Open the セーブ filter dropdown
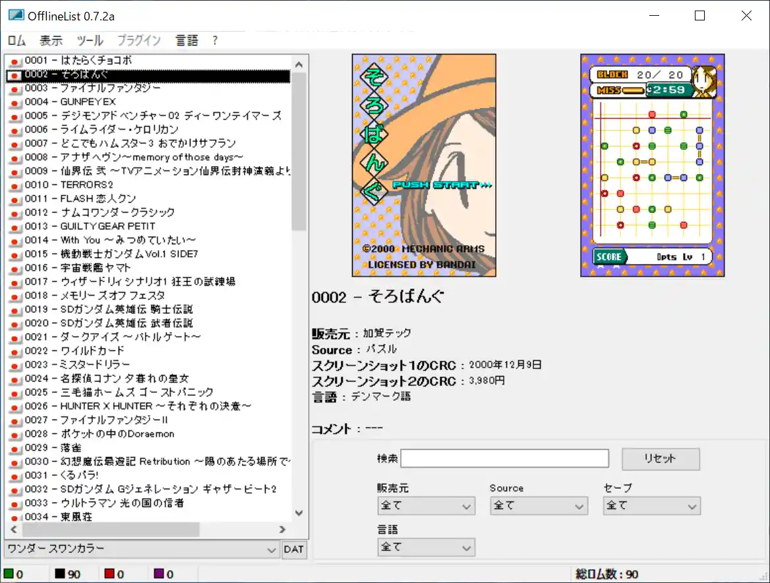 point(651,506)
